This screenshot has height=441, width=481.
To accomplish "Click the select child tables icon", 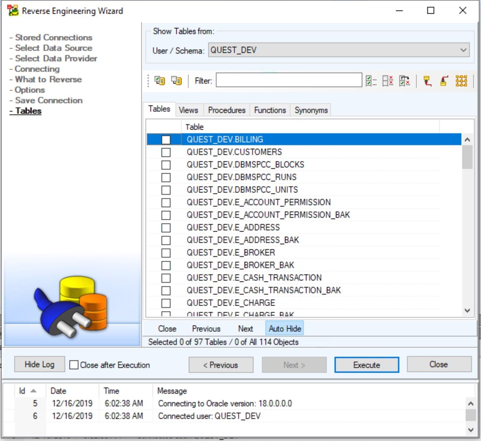I will (427, 81).
